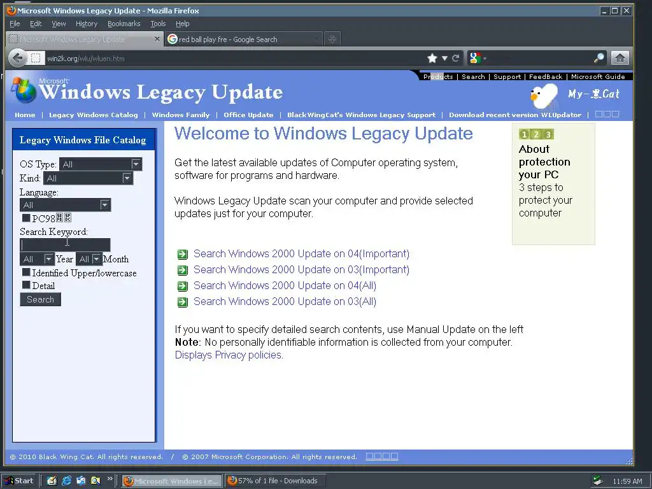The image size is (652, 489).
Task: Open Office Update nav link
Action: point(248,115)
